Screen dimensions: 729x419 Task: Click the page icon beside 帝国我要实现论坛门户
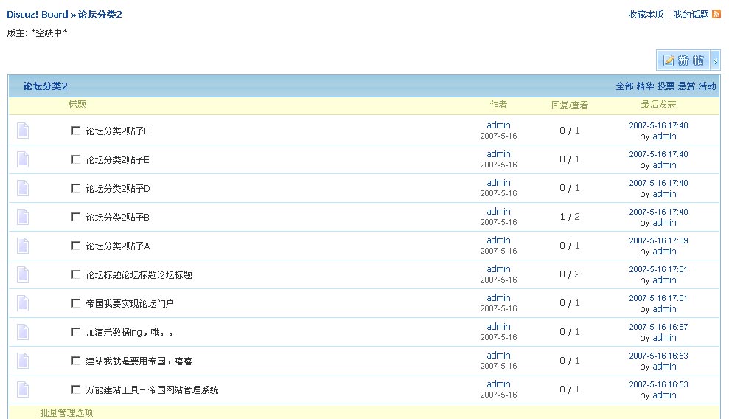pyautogui.click(x=24, y=303)
